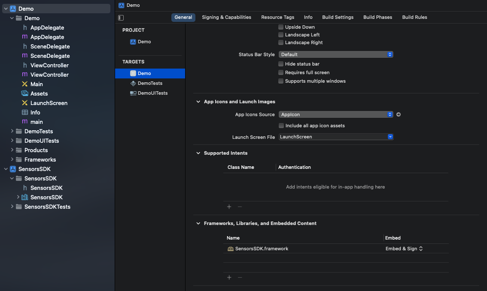
Task: Expand the Products folder
Action: pyautogui.click(x=12, y=150)
